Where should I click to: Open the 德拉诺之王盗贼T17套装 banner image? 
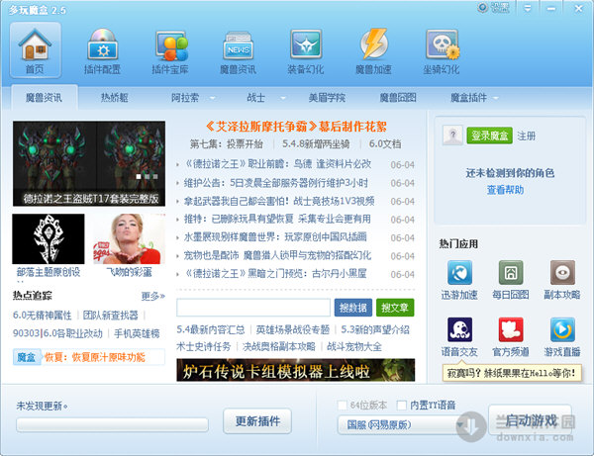point(89,163)
